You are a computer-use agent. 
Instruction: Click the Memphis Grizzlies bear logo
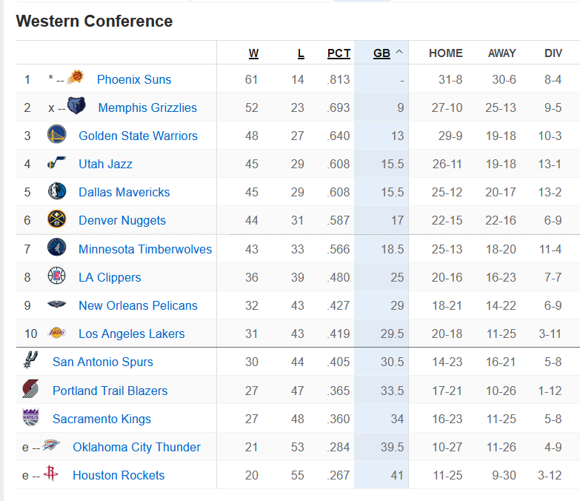pyautogui.click(x=76, y=105)
